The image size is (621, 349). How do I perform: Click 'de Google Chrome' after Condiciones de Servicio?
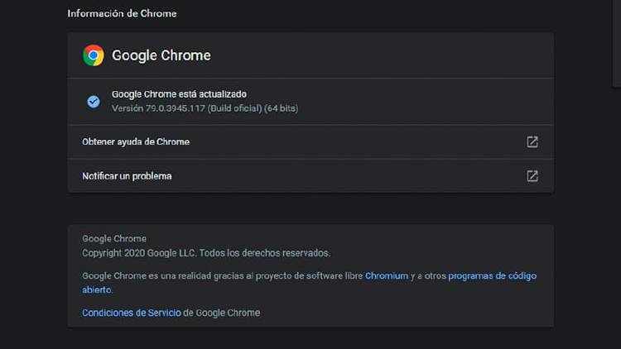[x=221, y=313]
